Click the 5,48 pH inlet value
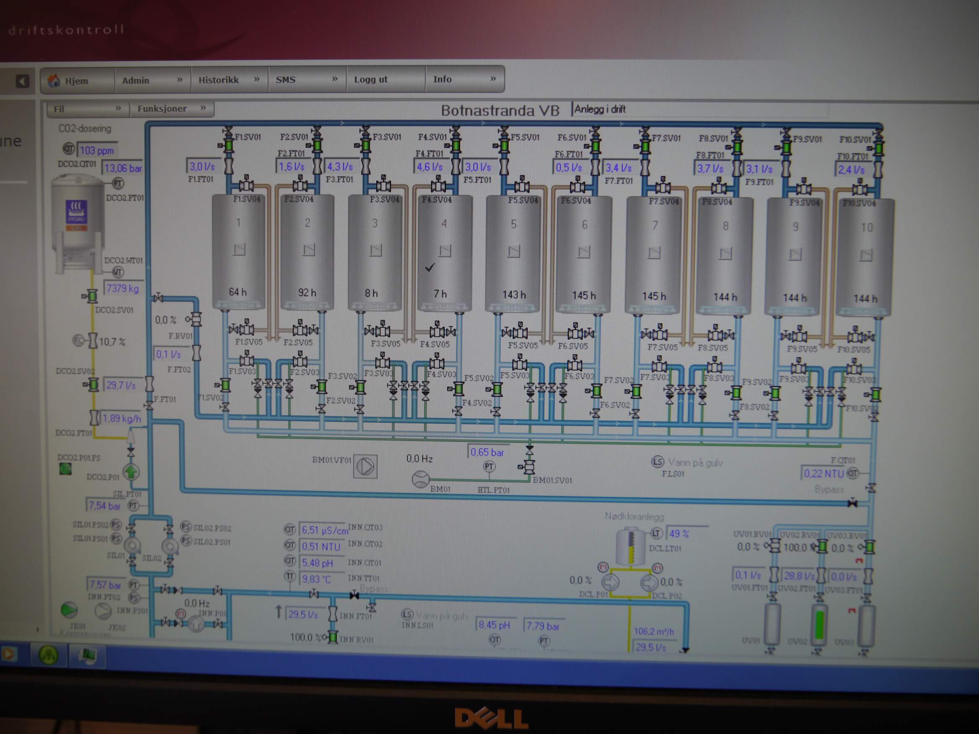 [322, 563]
